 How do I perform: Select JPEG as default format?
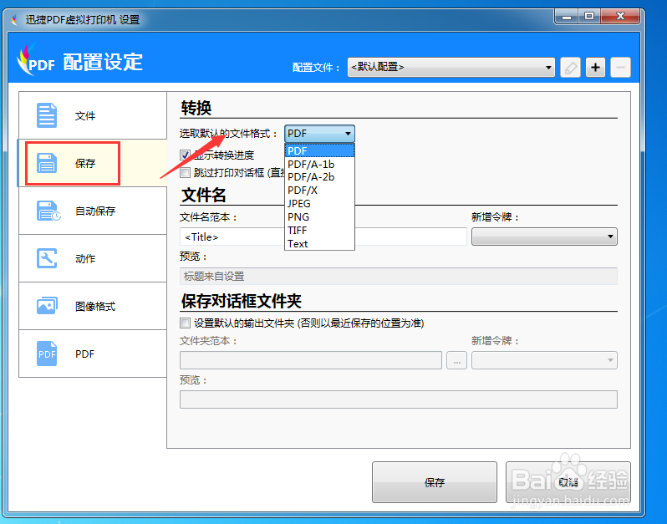point(319,203)
